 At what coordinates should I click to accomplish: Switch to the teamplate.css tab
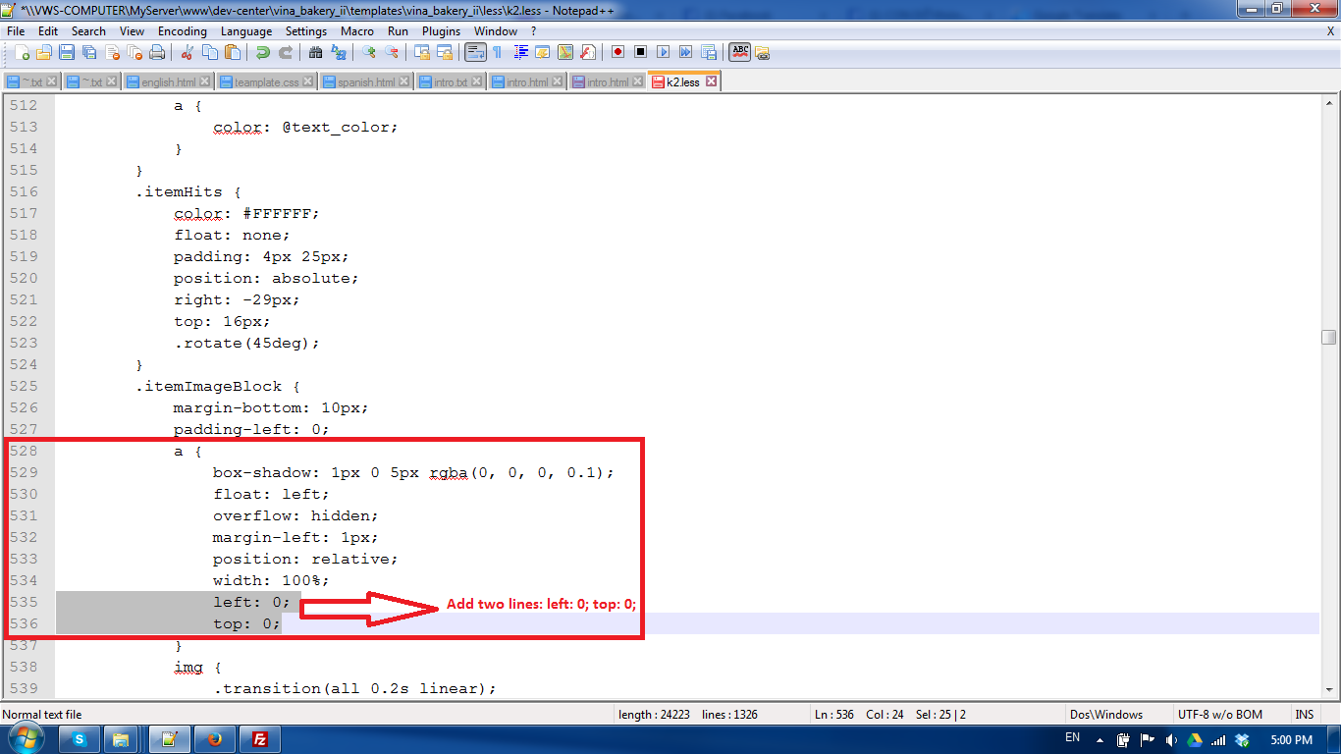[267, 82]
